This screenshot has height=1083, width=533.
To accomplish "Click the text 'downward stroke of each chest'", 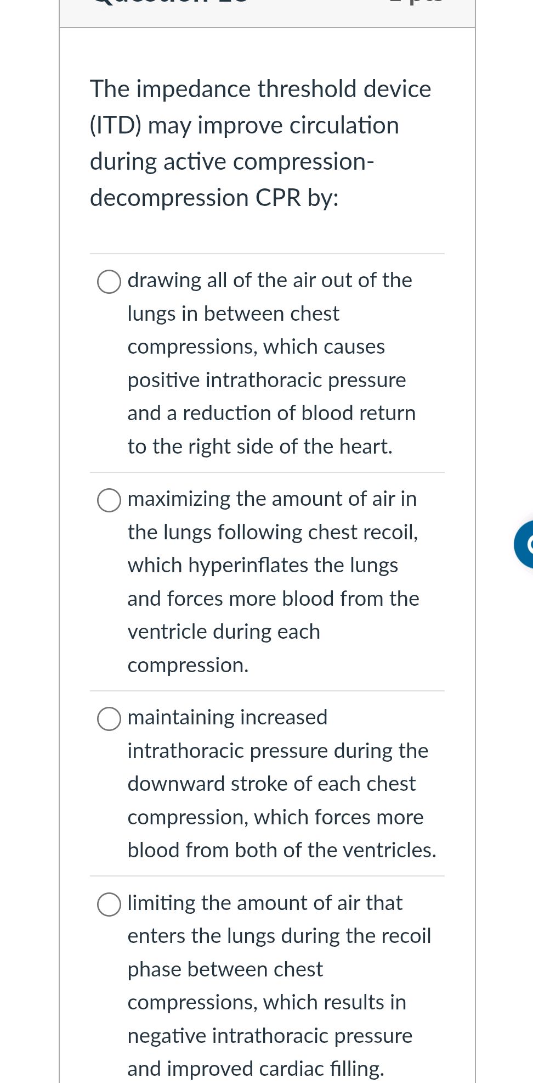I will pyautogui.click(x=271, y=784).
